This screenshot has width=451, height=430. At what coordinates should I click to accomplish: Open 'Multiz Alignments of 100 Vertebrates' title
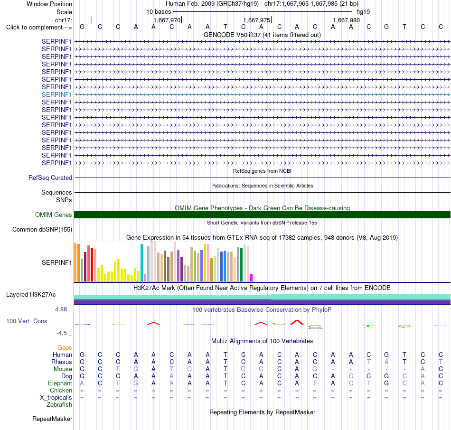pyautogui.click(x=262, y=341)
